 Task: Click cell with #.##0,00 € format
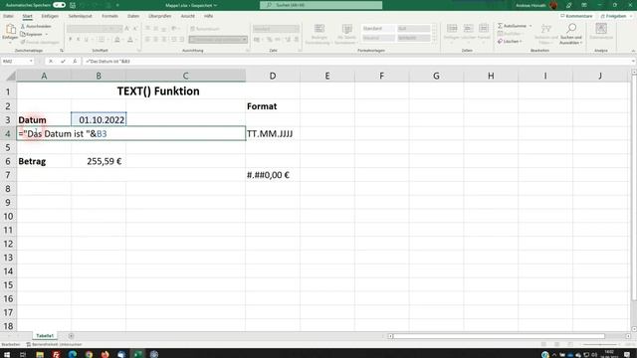(x=273, y=175)
